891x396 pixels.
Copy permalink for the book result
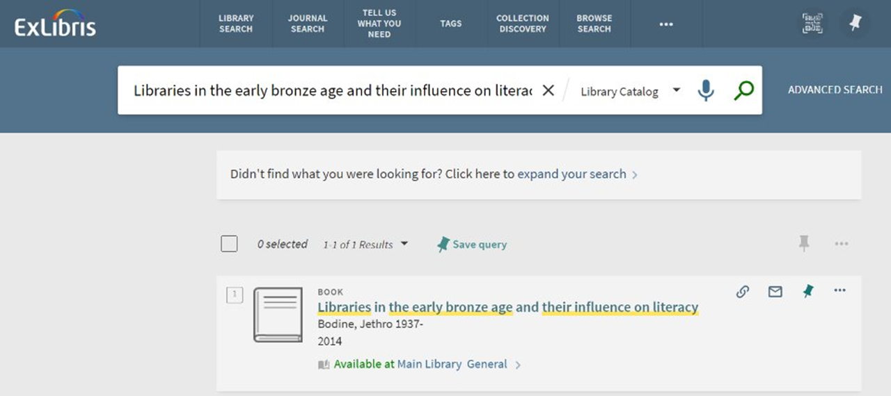[743, 292]
